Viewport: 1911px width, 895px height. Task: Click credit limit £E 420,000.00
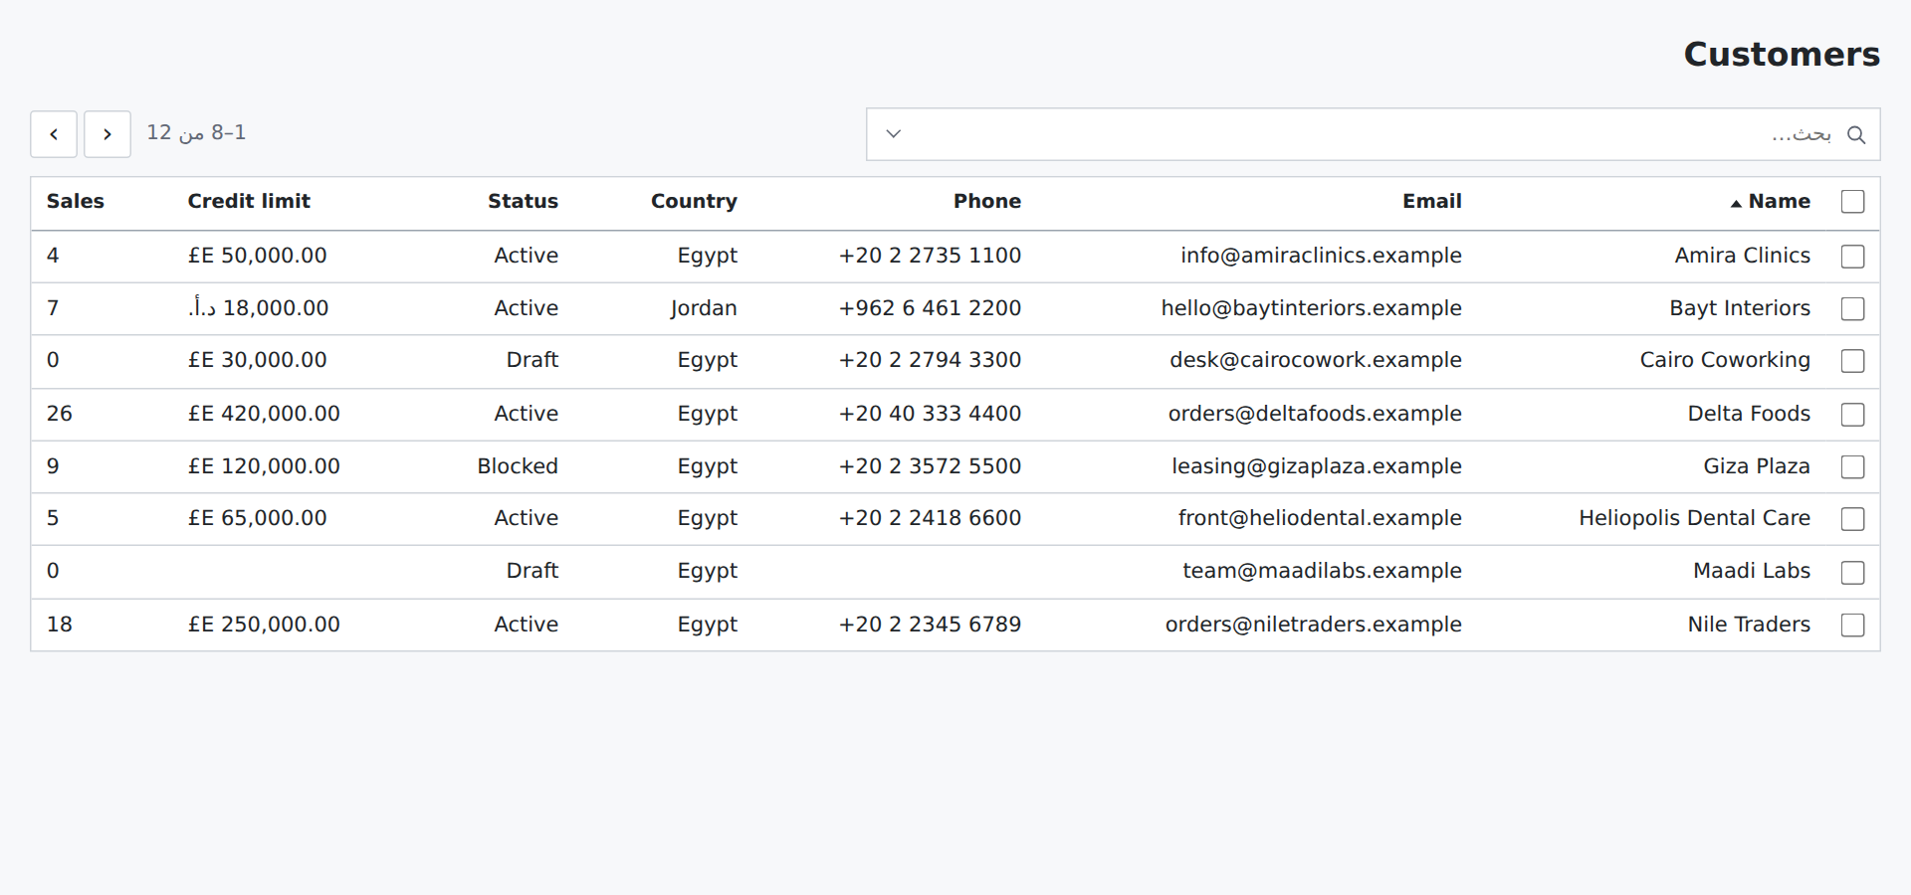point(264,414)
